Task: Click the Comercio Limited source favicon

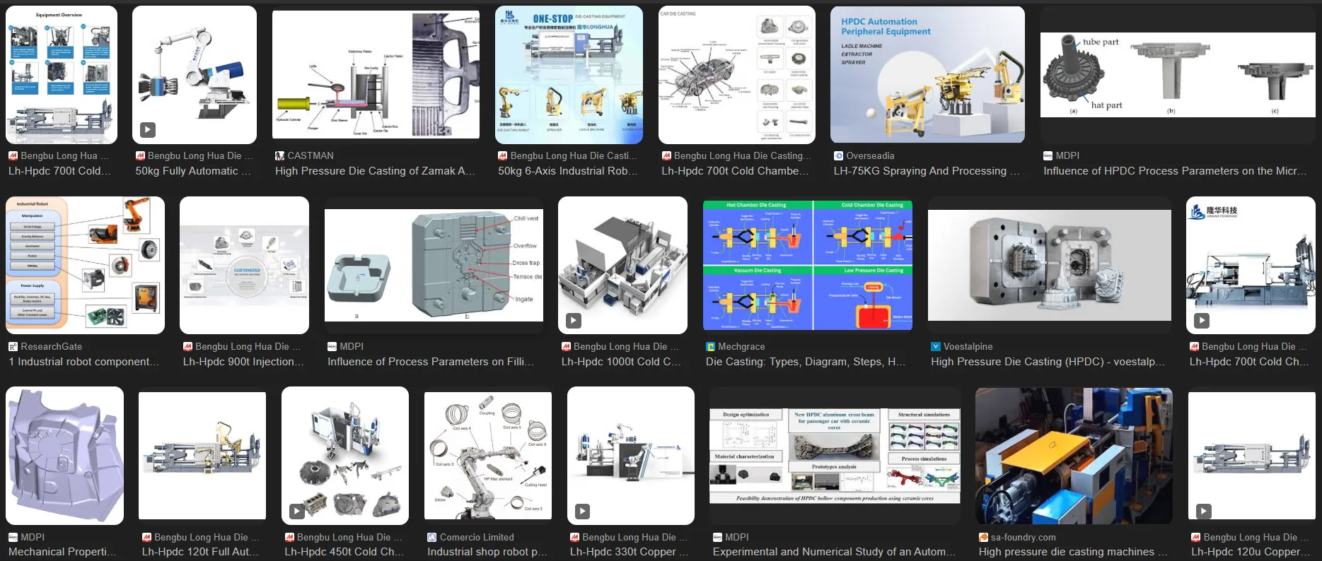Action: click(431, 538)
